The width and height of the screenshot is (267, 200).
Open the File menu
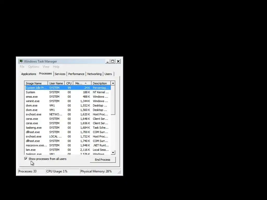coord(22,67)
